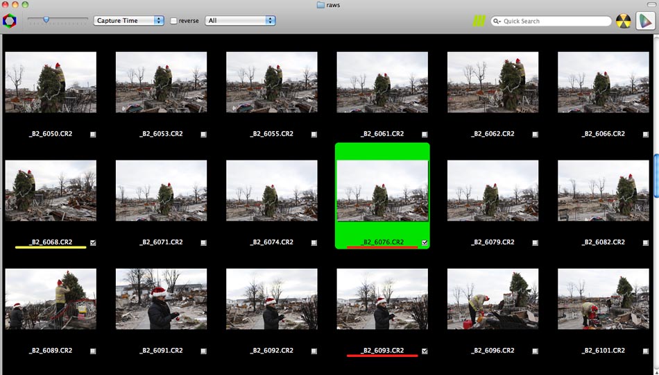This screenshot has width=659, height=375.
Task: Select thumbnail of _B2_6082.CR2
Action: (604, 190)
